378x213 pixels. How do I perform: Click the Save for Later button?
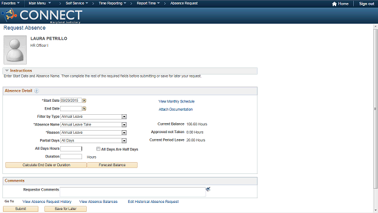pyautogui.click(x=66, y=209)
